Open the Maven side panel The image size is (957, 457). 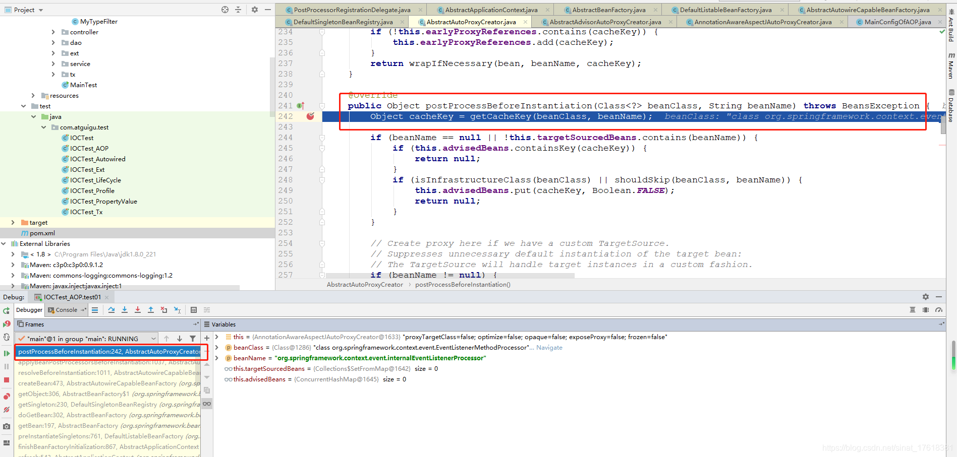click(951, 66)
